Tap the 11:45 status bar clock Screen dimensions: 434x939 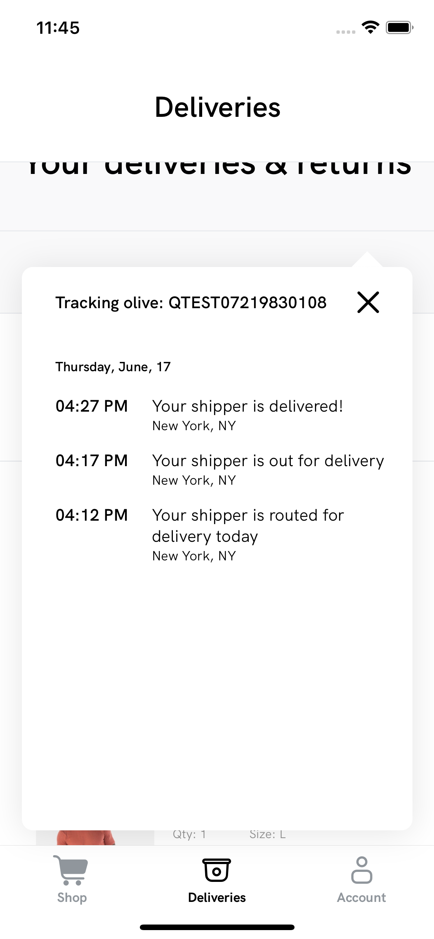click(58, 28)
